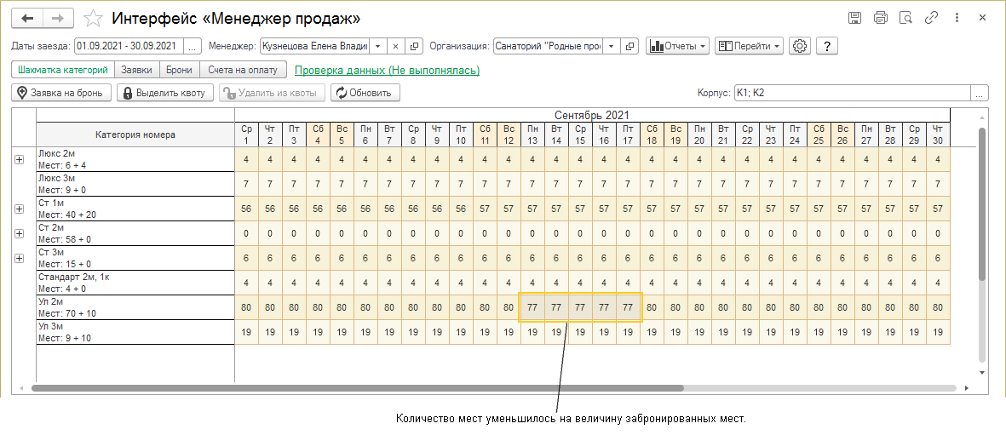Viewport: 1006px width, 435px height.
Task: Click the Вс 12 day column header
Action: point(509,135)
